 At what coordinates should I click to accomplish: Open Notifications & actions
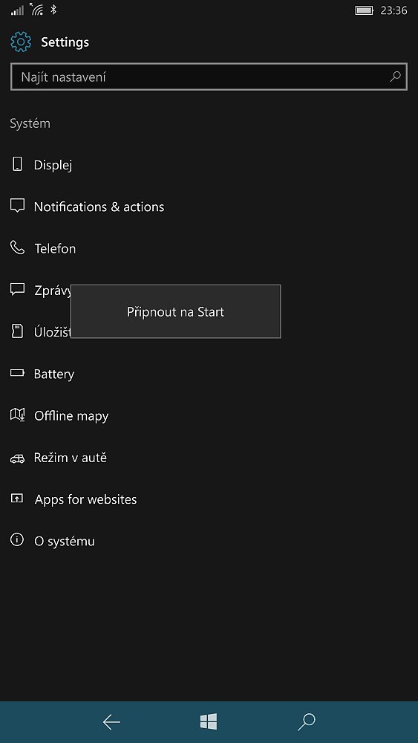click(x=99, y=207)
